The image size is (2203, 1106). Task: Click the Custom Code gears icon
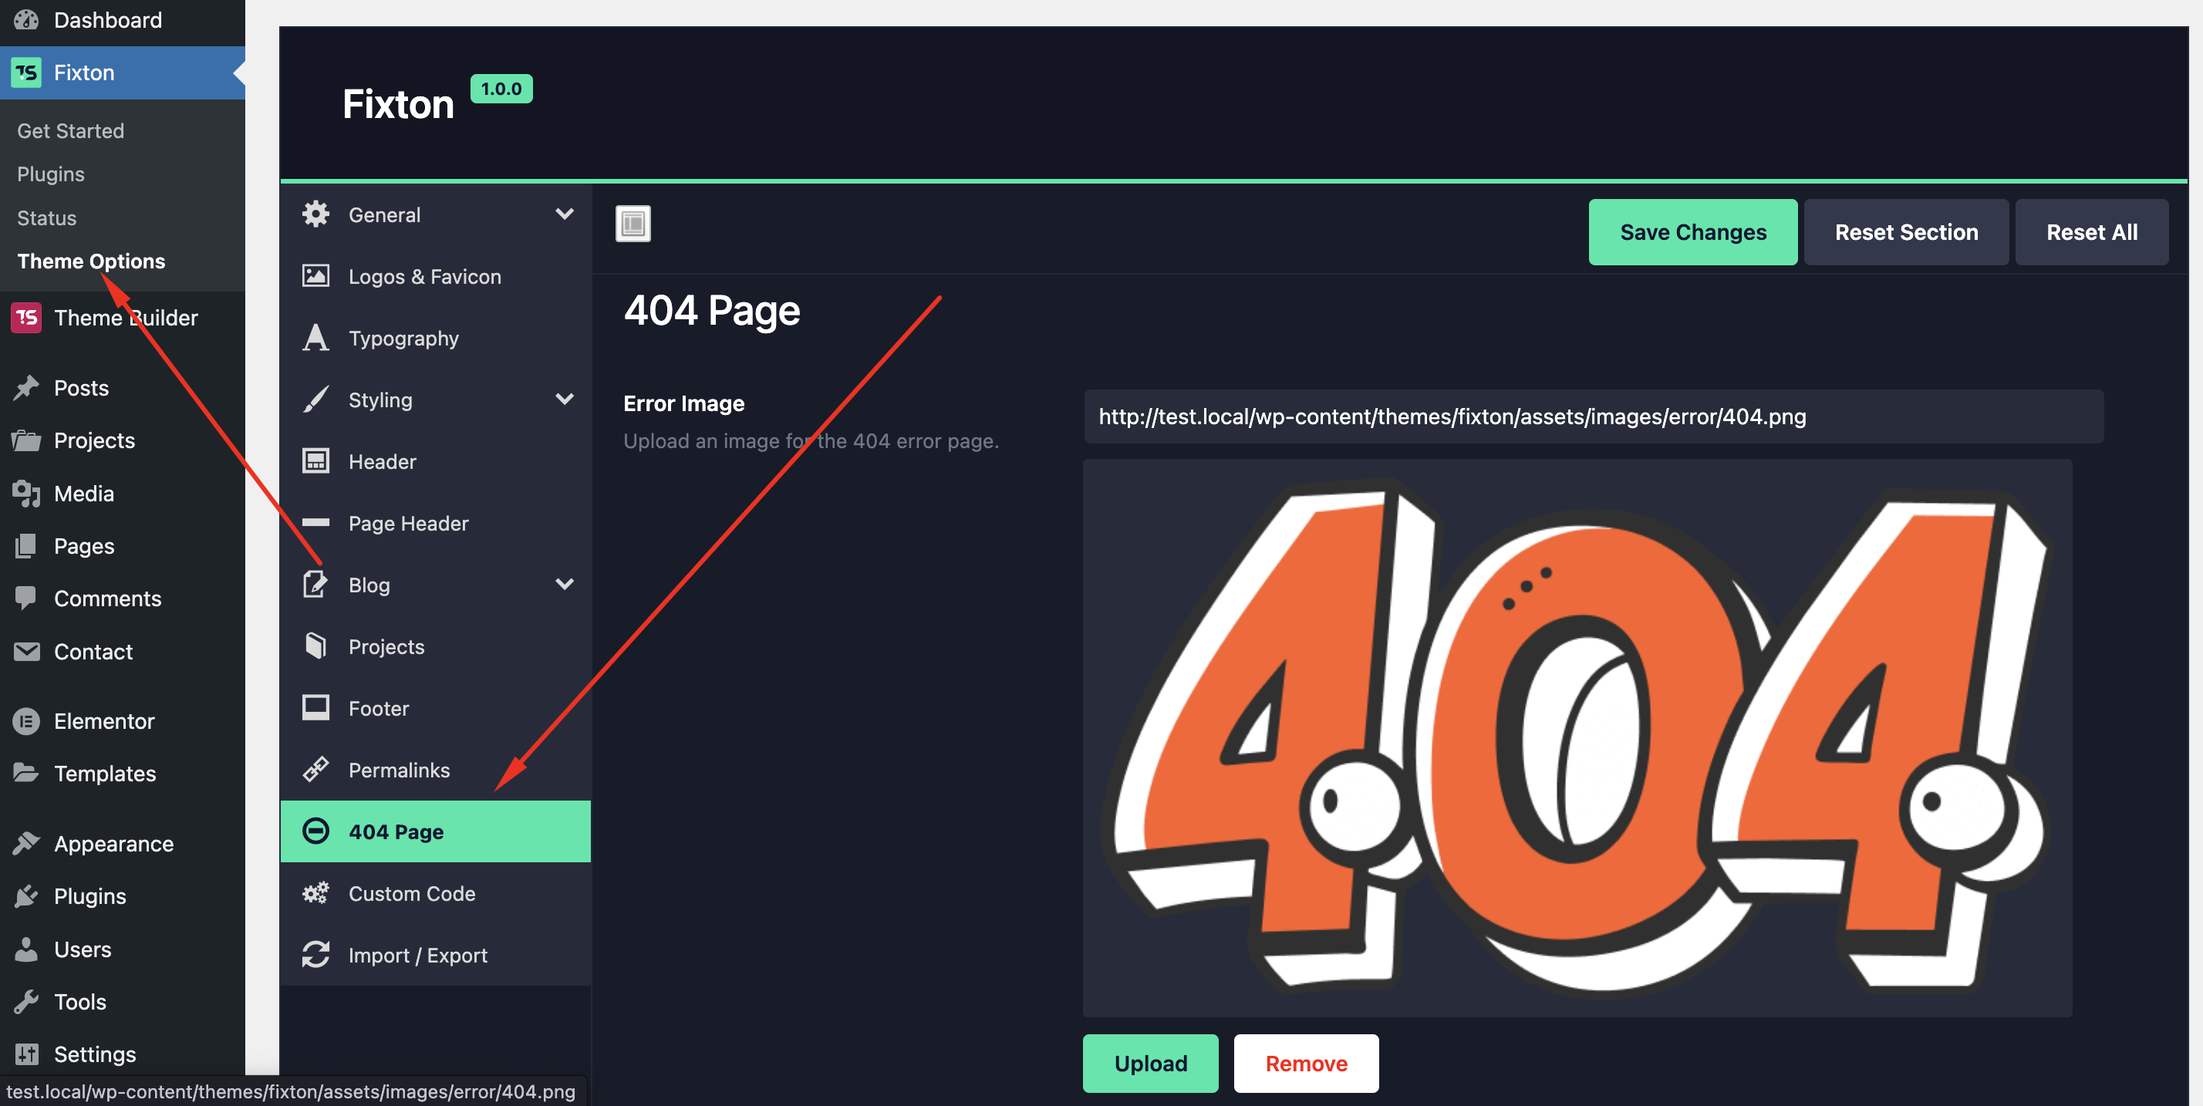click(315, 893)
